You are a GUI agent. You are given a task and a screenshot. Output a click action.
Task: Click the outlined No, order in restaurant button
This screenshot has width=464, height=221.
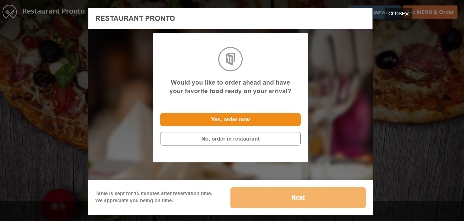coord(230,139)
